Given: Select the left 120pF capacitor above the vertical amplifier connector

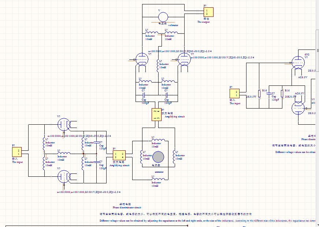Looking at the screenshot, I should [144, 95].
